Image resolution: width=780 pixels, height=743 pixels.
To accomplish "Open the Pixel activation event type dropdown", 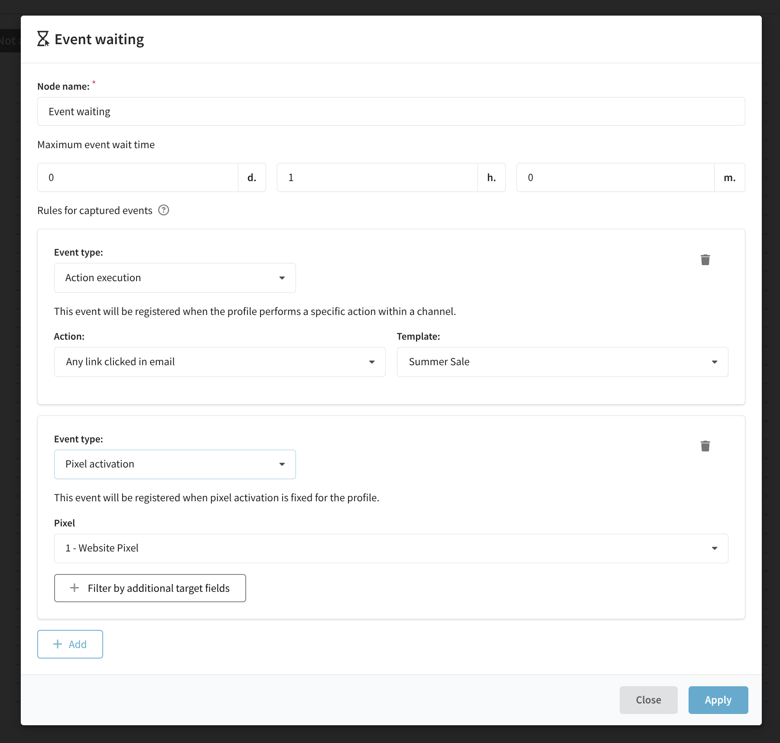I will 175,464.
